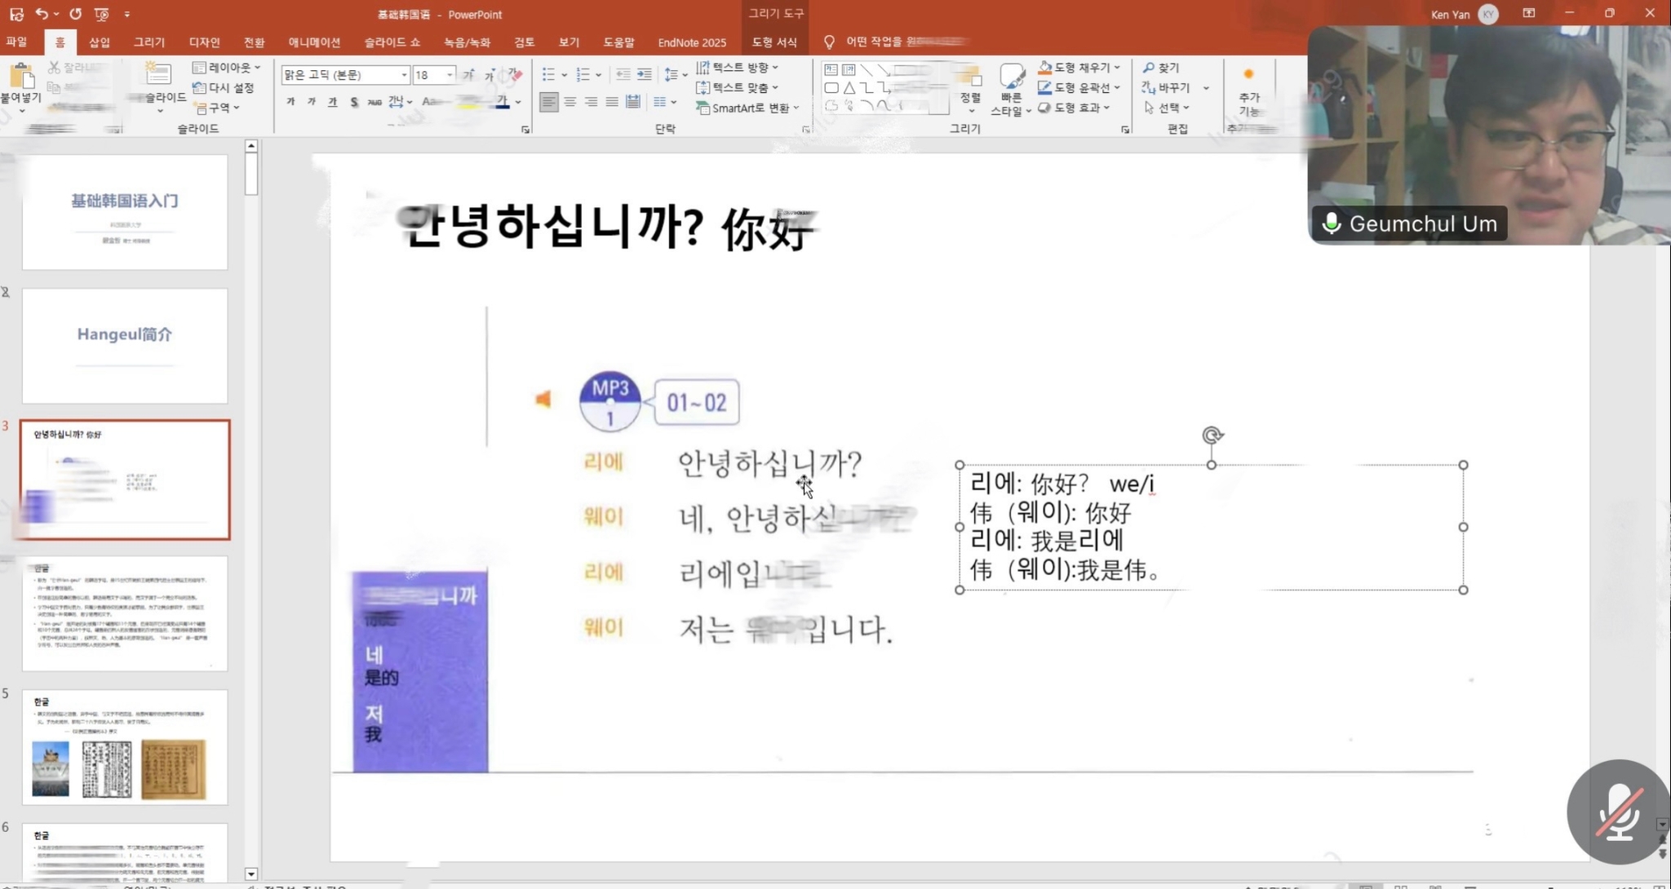Increase list indent level
Screen dimensions: 1671x889
tap(645, 74)
